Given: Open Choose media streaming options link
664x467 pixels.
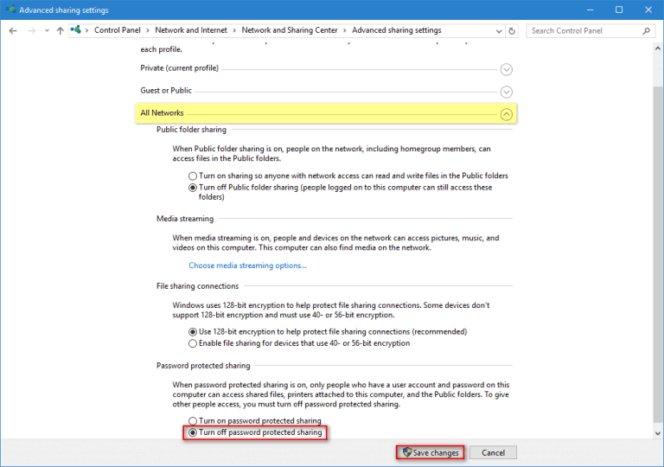Looking at the screenshot, I should [247, 265].
